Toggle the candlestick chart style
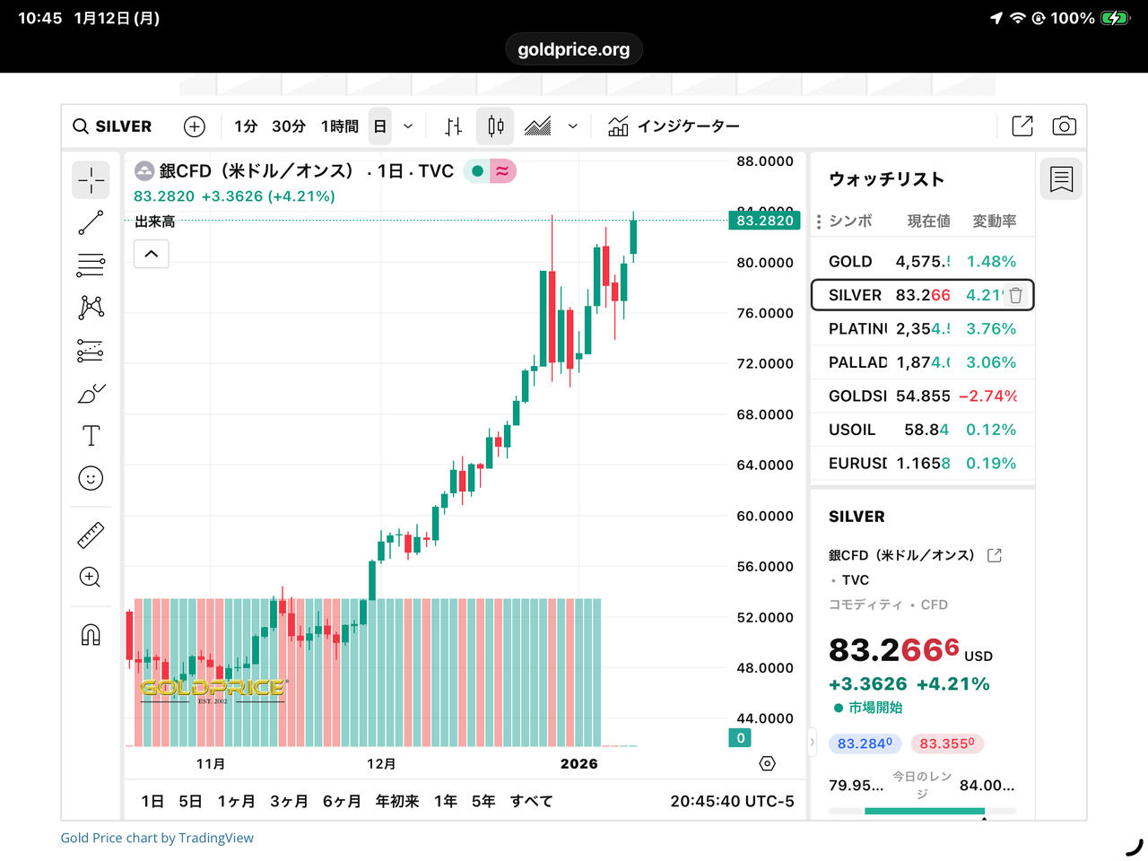The width and height of the screenshot is (1148, 861). [495, 126]
